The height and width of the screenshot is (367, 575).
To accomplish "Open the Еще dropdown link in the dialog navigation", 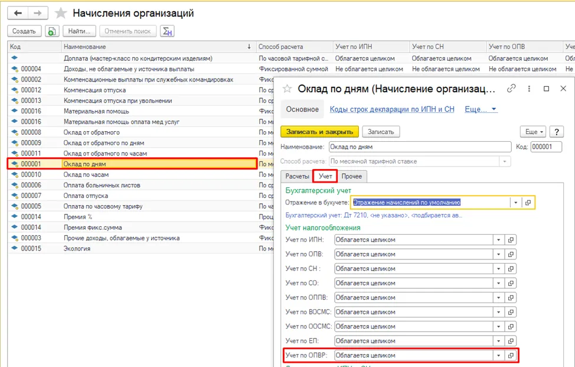I will point(481,109).
